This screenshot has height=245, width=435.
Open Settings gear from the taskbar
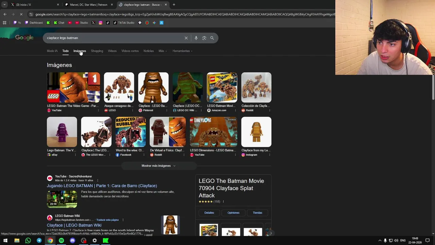pos(94,241)
